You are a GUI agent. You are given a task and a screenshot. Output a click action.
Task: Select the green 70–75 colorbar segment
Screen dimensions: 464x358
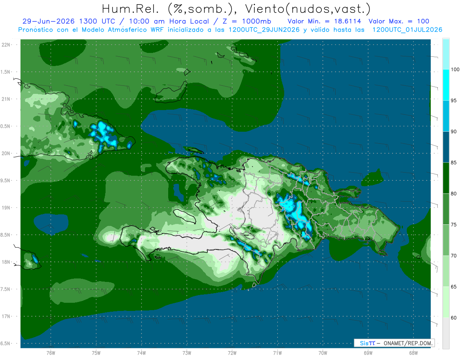[x=446, y=240]
